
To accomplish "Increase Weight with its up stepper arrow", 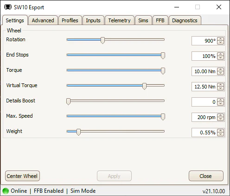I will [220, 131].
